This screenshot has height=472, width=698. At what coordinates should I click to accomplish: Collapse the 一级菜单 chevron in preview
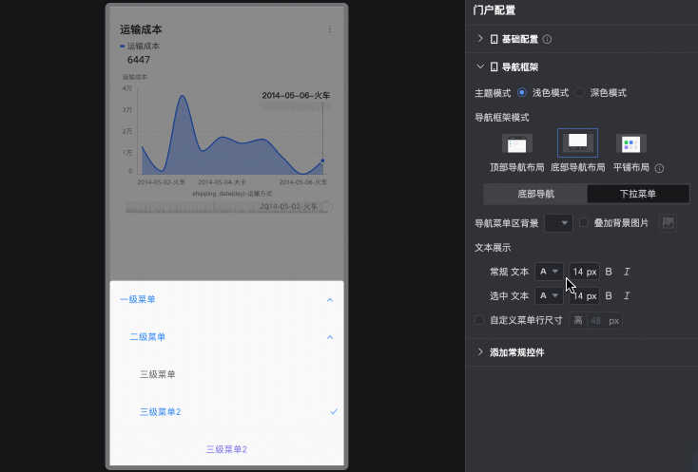pyautogui.click(x=330, y=300)
